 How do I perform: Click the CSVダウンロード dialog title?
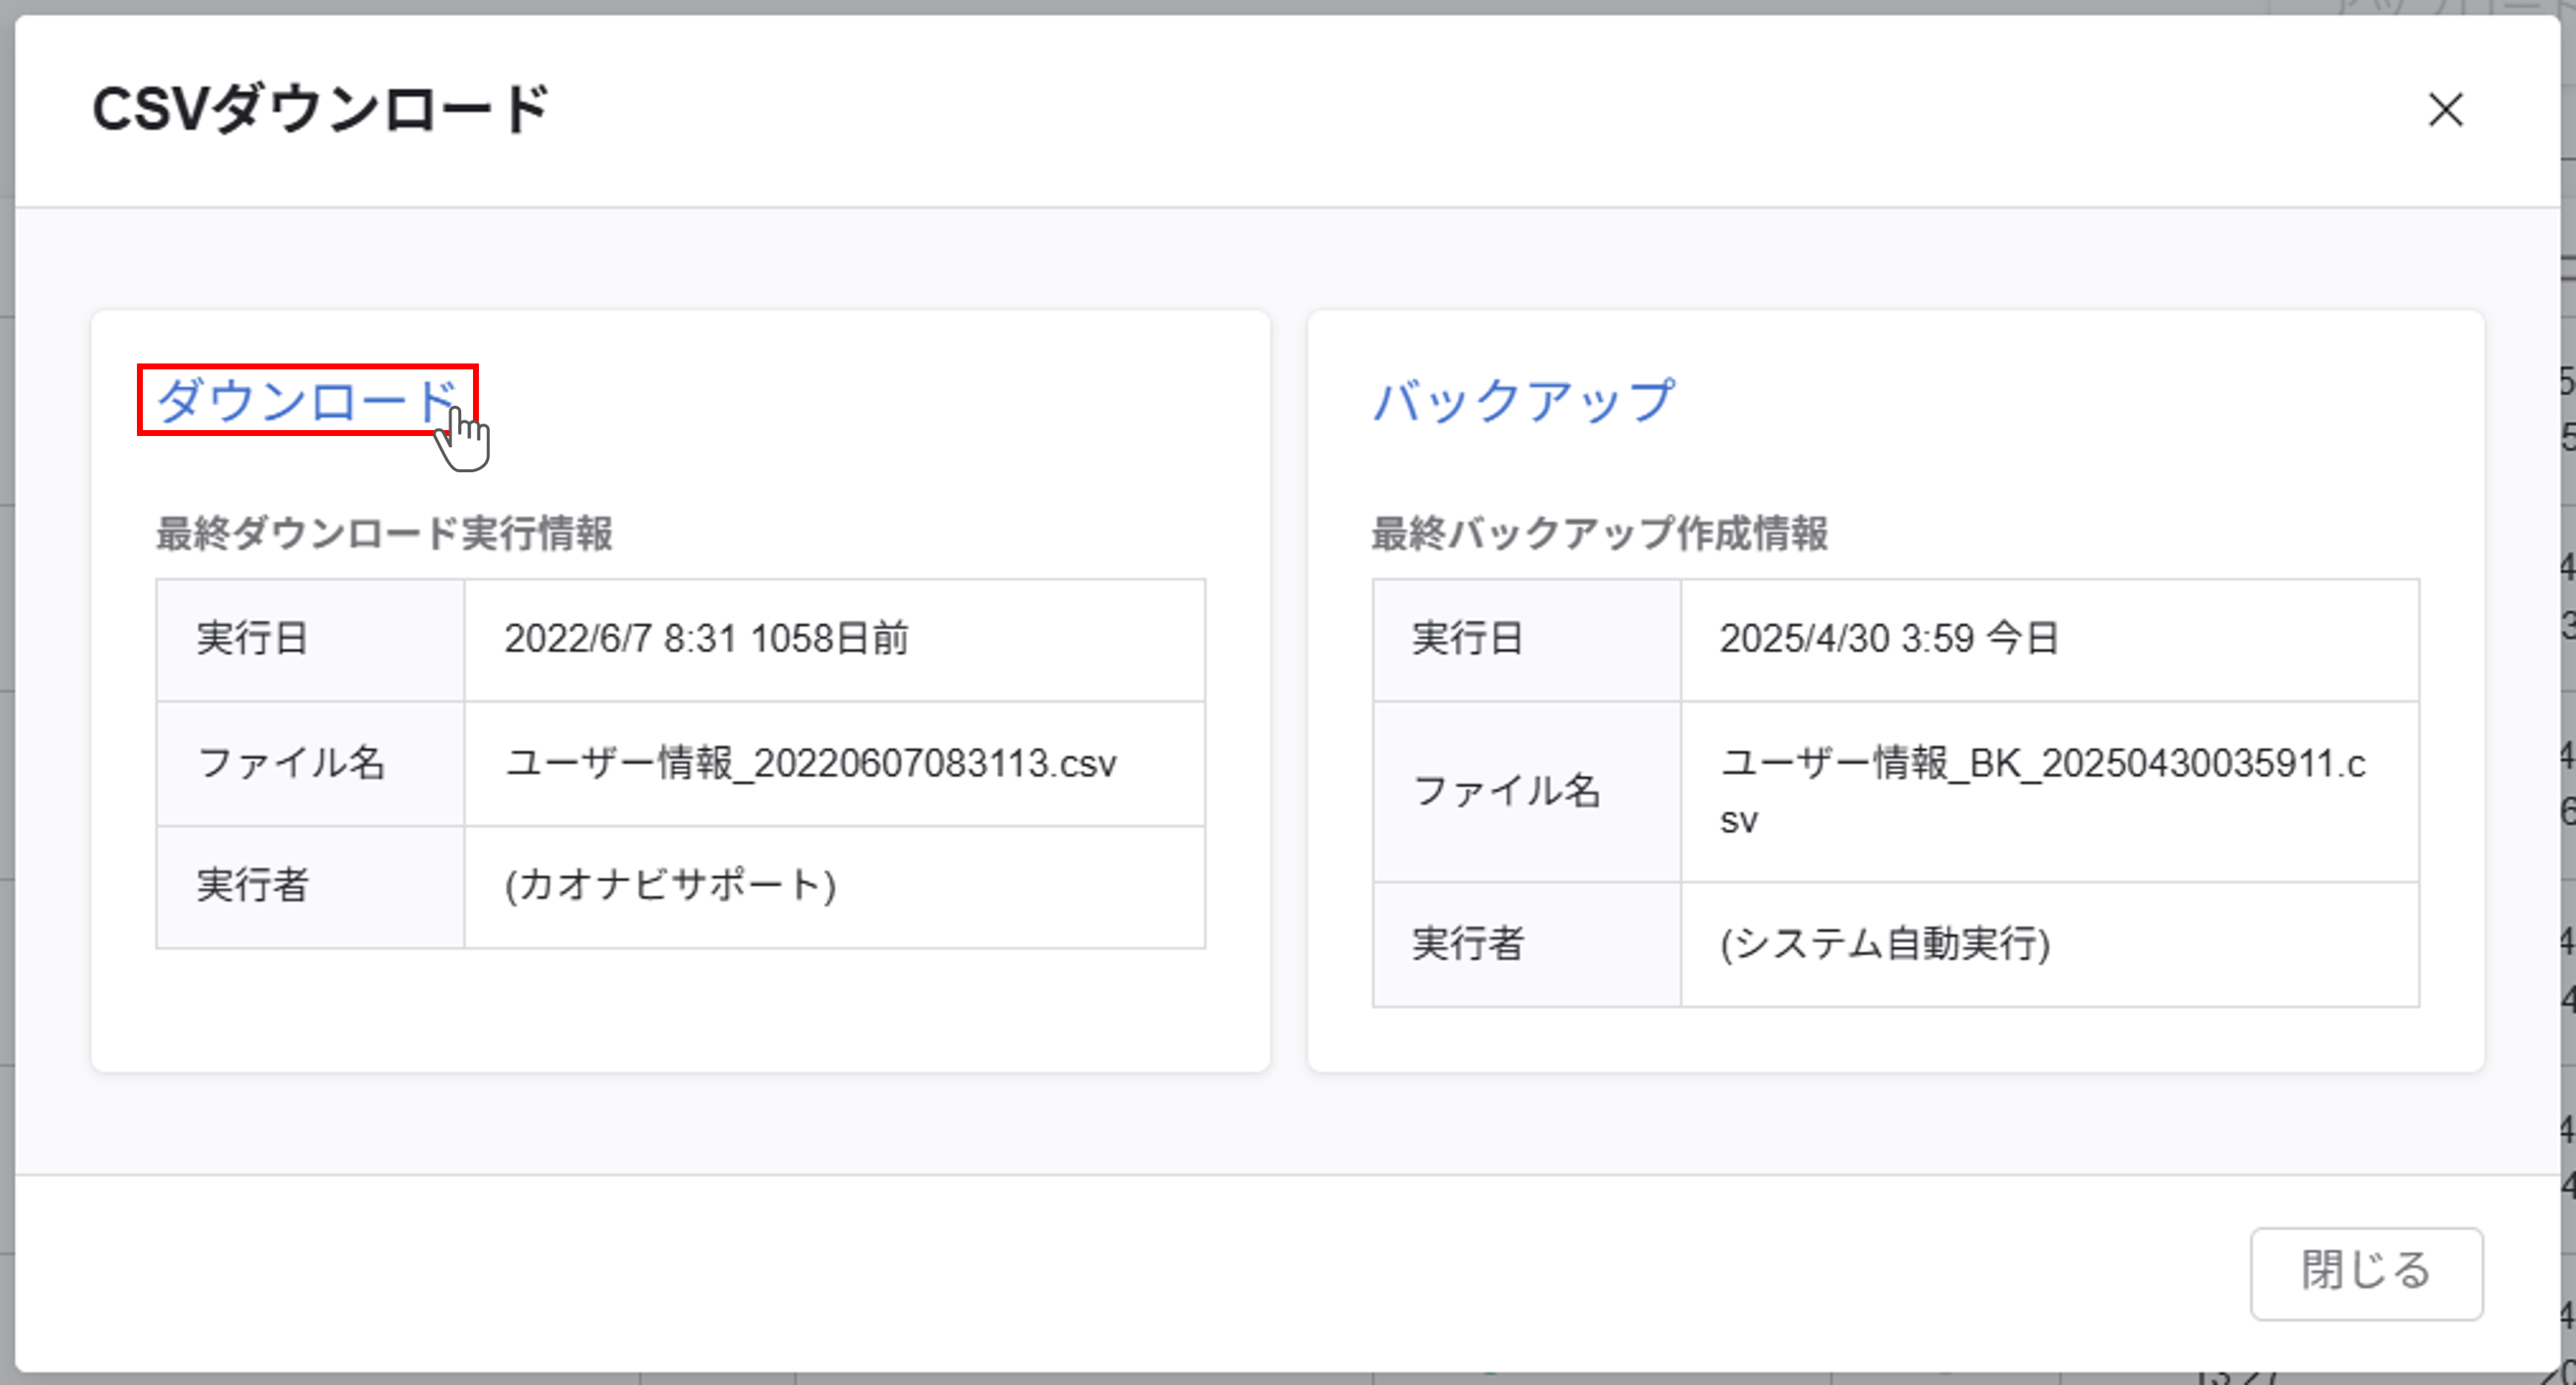tap(320, 110)
